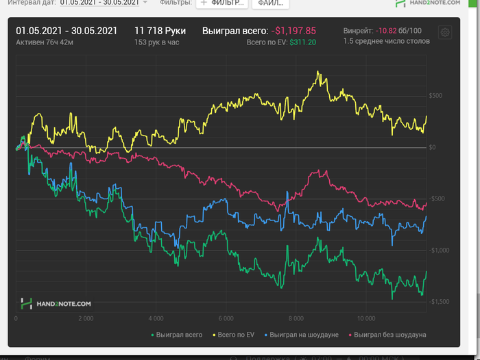Click the '11 718 Руки' hands count

pos(160,31)
